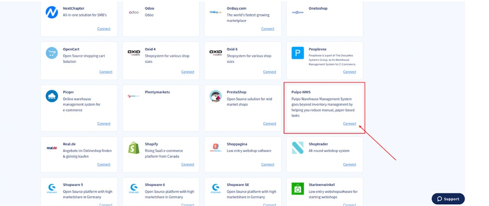489x206 pixels.
Task: Click 'Low entry webshop software' description
Action: click(x=249, y=151)
